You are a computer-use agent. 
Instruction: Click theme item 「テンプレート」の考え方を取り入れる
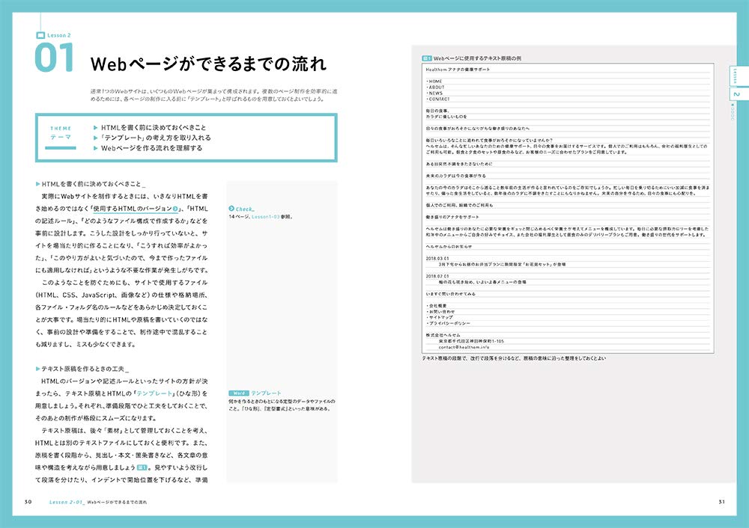click(x=156, y=138)
